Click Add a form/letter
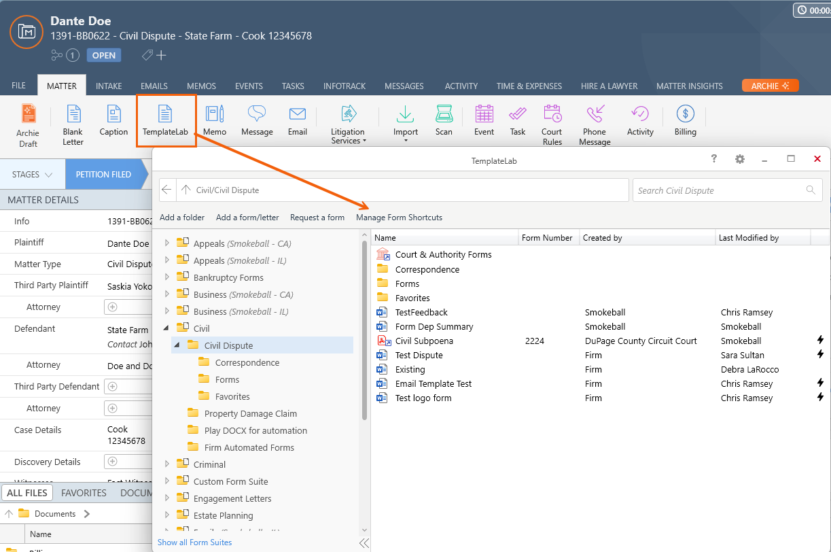831x552 pixels. click(x=247, y=218)
